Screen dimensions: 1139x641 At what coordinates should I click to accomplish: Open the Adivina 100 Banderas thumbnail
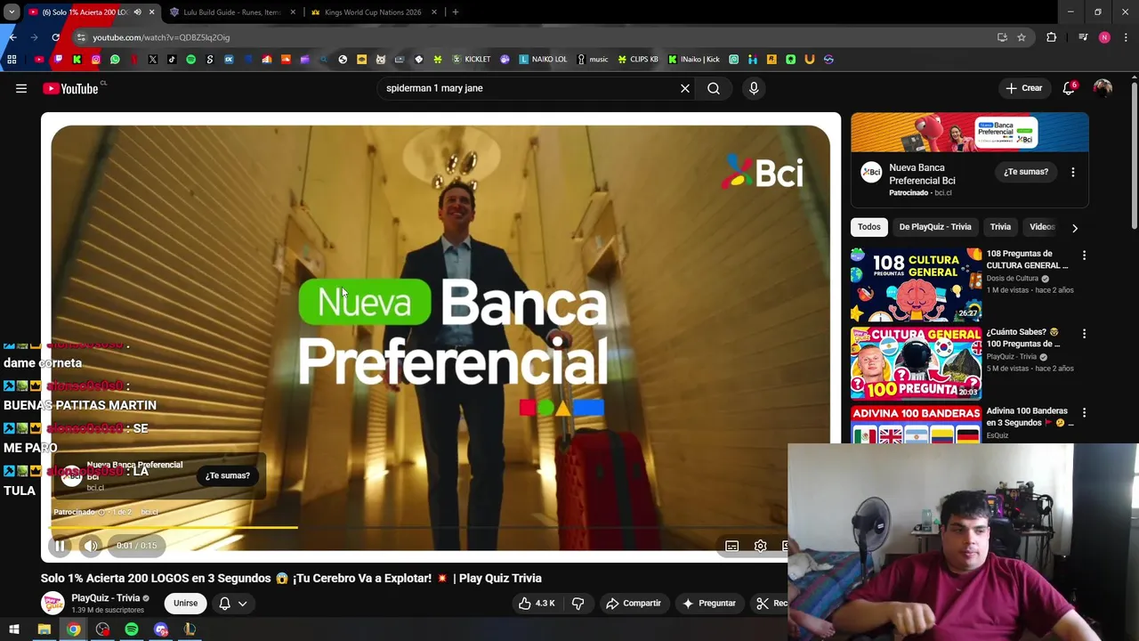(916, 424)
